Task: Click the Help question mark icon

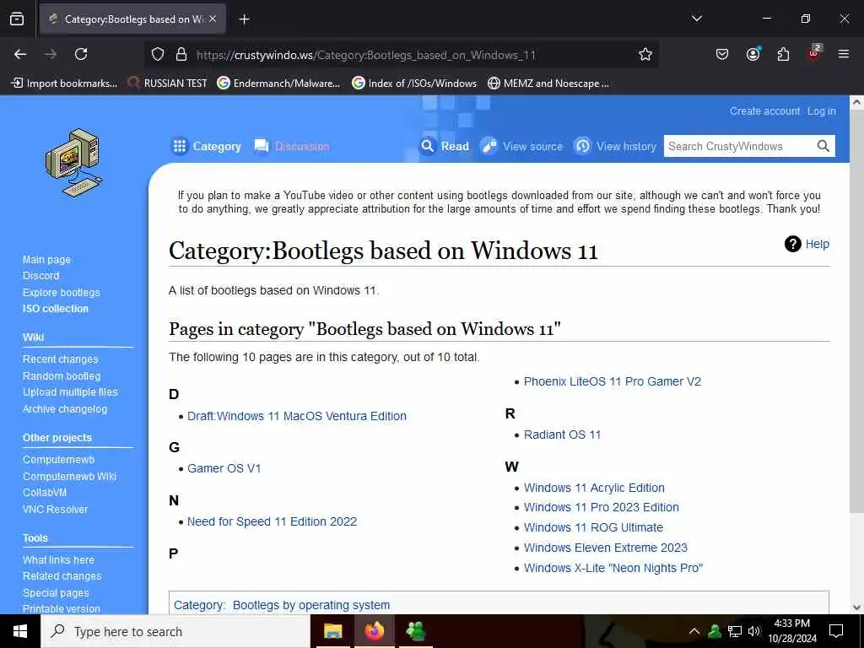Action: point(792,244)
